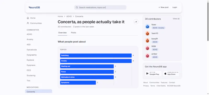Click the share arrow icon beside title
The image size is (209, 95).
[136, 22]
